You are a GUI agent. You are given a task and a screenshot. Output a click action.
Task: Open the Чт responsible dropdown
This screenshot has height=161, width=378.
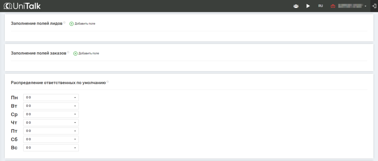point(51,122)
